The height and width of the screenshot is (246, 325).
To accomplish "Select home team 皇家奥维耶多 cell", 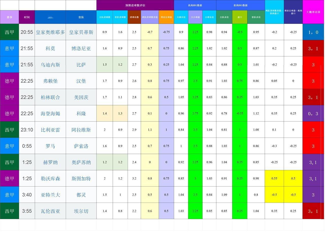I will [x=50, y=32].
